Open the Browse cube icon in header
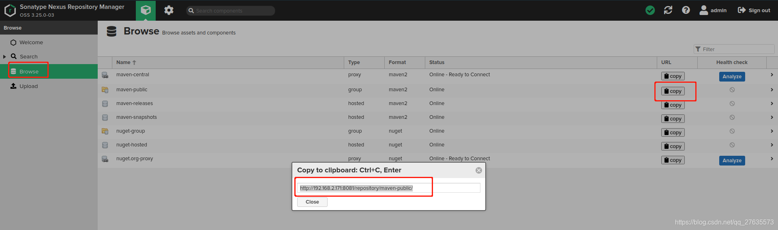Screen dimensions: 778x230 146,10
